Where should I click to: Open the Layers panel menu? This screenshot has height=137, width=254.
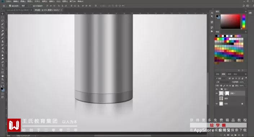pyautogui.click(x=246, y=74)
